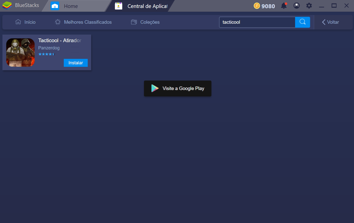The image size is (354, 223).
Task: Install the Tacticool app
Action: (x=76, y=63)
